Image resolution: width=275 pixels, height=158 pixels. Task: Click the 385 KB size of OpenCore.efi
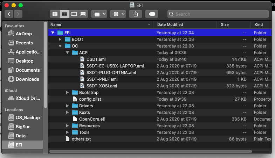click(x=239, y=119)
